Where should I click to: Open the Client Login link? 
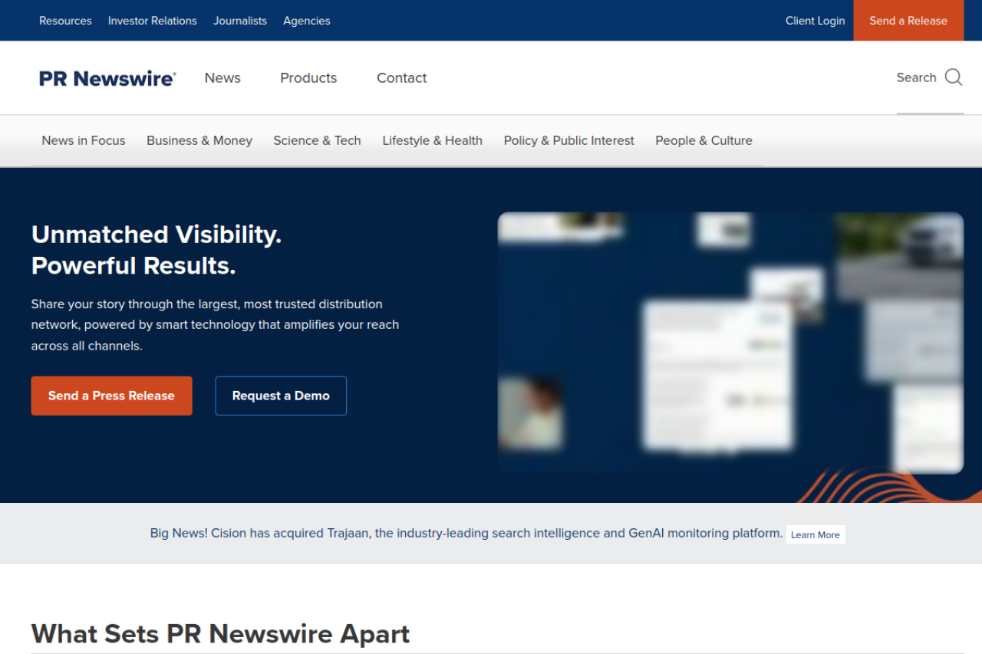[x=815, y=21]
